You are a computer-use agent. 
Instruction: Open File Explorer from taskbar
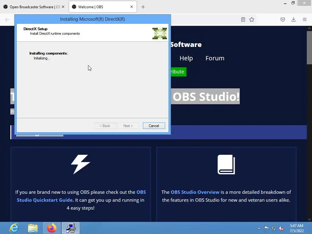33,228
